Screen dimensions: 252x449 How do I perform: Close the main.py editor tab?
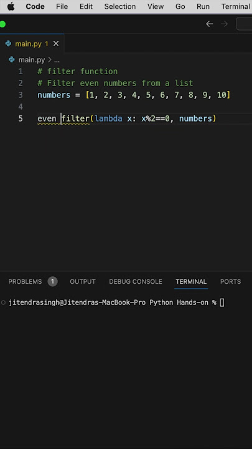point(56,44)
